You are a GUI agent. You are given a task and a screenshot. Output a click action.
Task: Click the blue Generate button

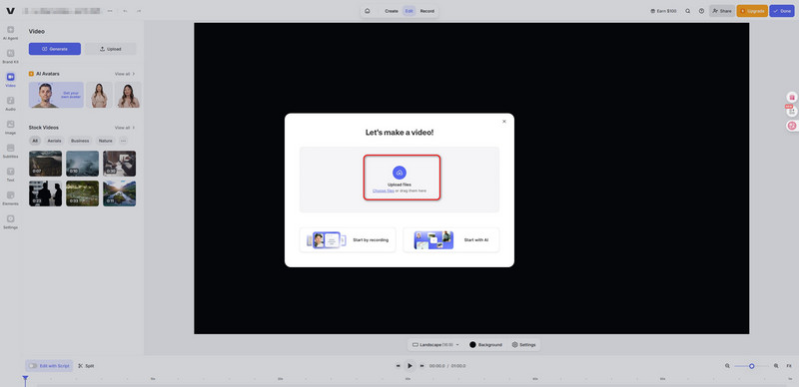tap(55, 49)
